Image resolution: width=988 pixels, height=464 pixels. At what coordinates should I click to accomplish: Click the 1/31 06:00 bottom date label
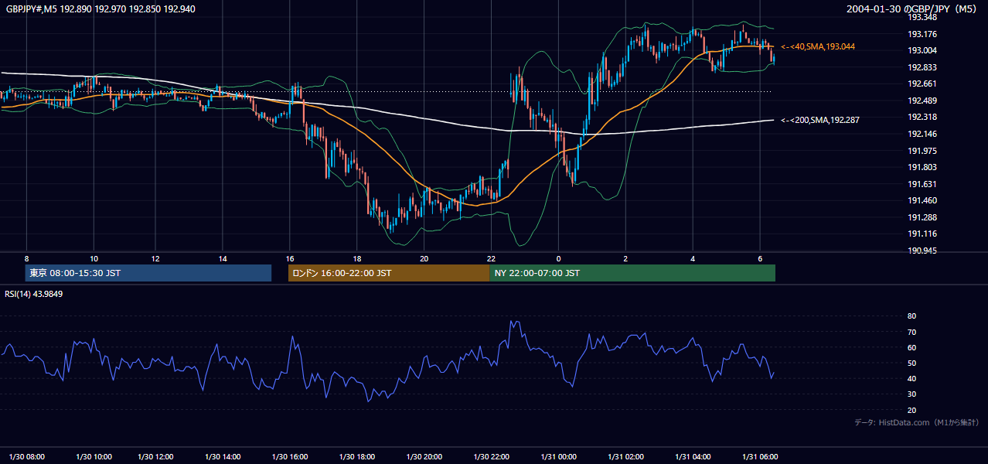[x=760, y=456]
